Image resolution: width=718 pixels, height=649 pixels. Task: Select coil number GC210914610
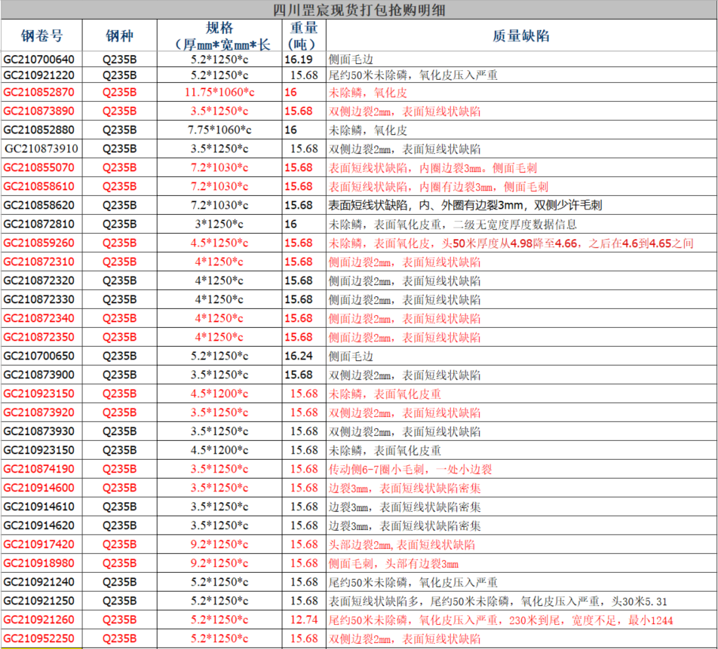[x=39, y=507]
